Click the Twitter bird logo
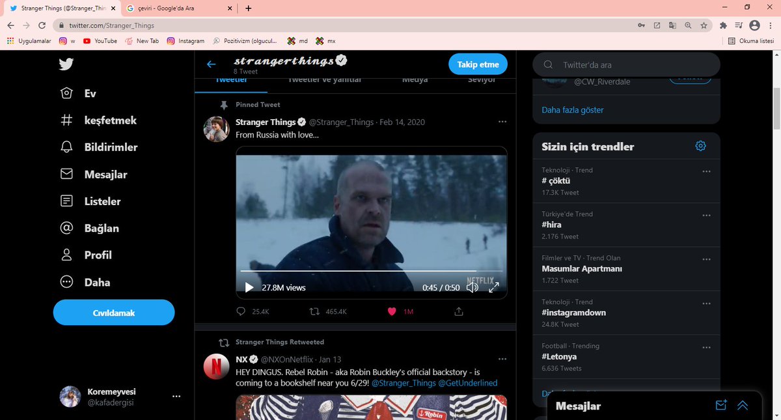Viewport: 781px width, 420px height. click(x=66, y=64)
